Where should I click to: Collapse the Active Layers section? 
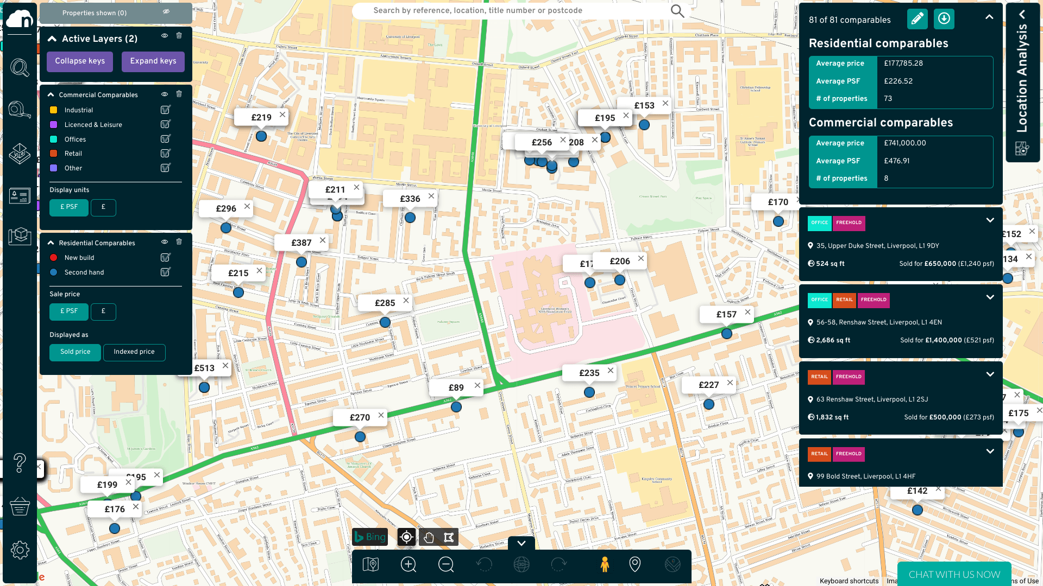coord(52,39)
